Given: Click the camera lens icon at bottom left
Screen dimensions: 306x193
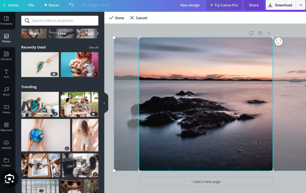Looking at the screenshot, I should click(9, 179).
